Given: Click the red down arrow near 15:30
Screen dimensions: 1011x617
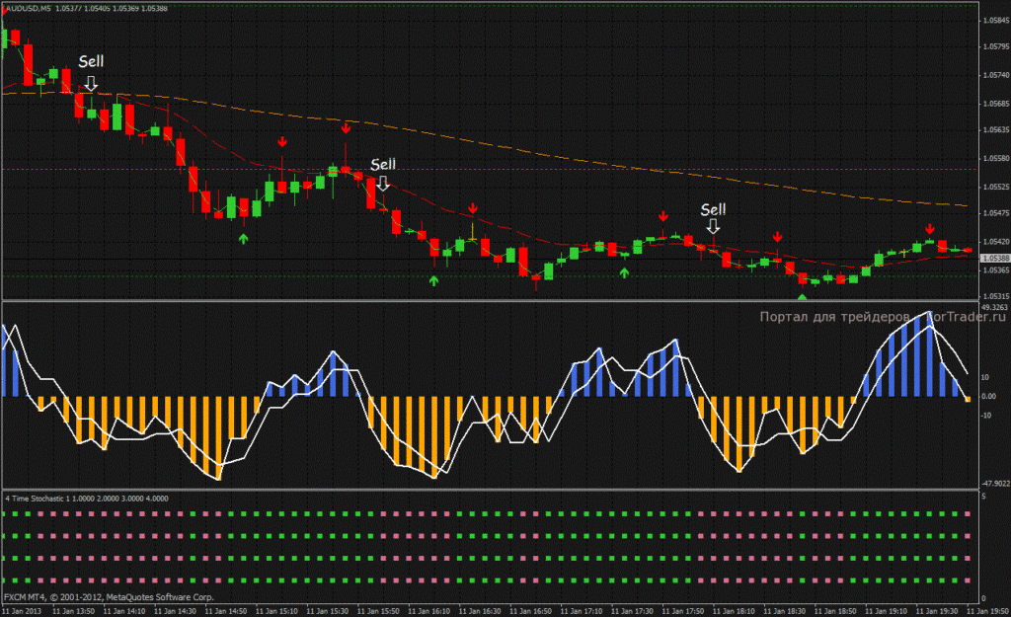Looking at the screenshot, I should (346, 128).
